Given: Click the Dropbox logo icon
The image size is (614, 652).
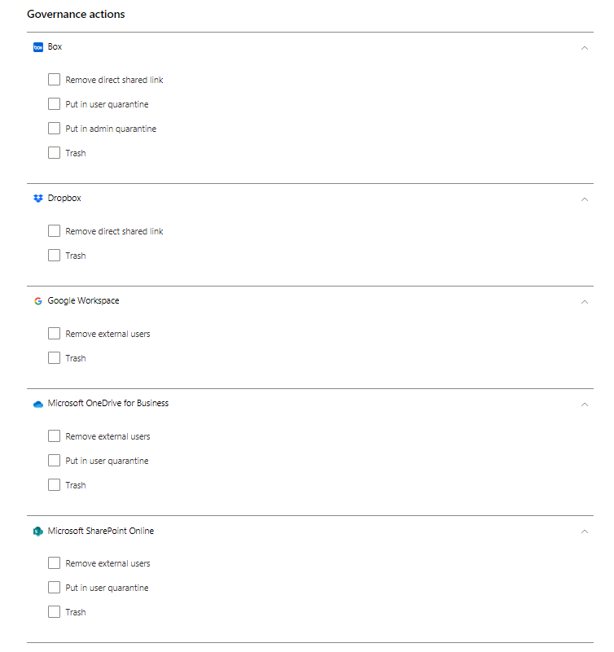Looking at the screenshot, I should pyautogui.click(x=37, y=199).
